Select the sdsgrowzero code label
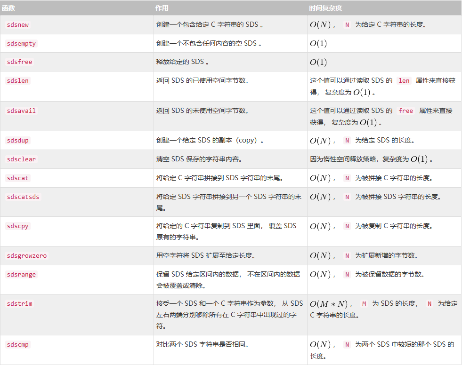Screen dimensions: 462x365 pyautogui.click(x=27, y=256)
